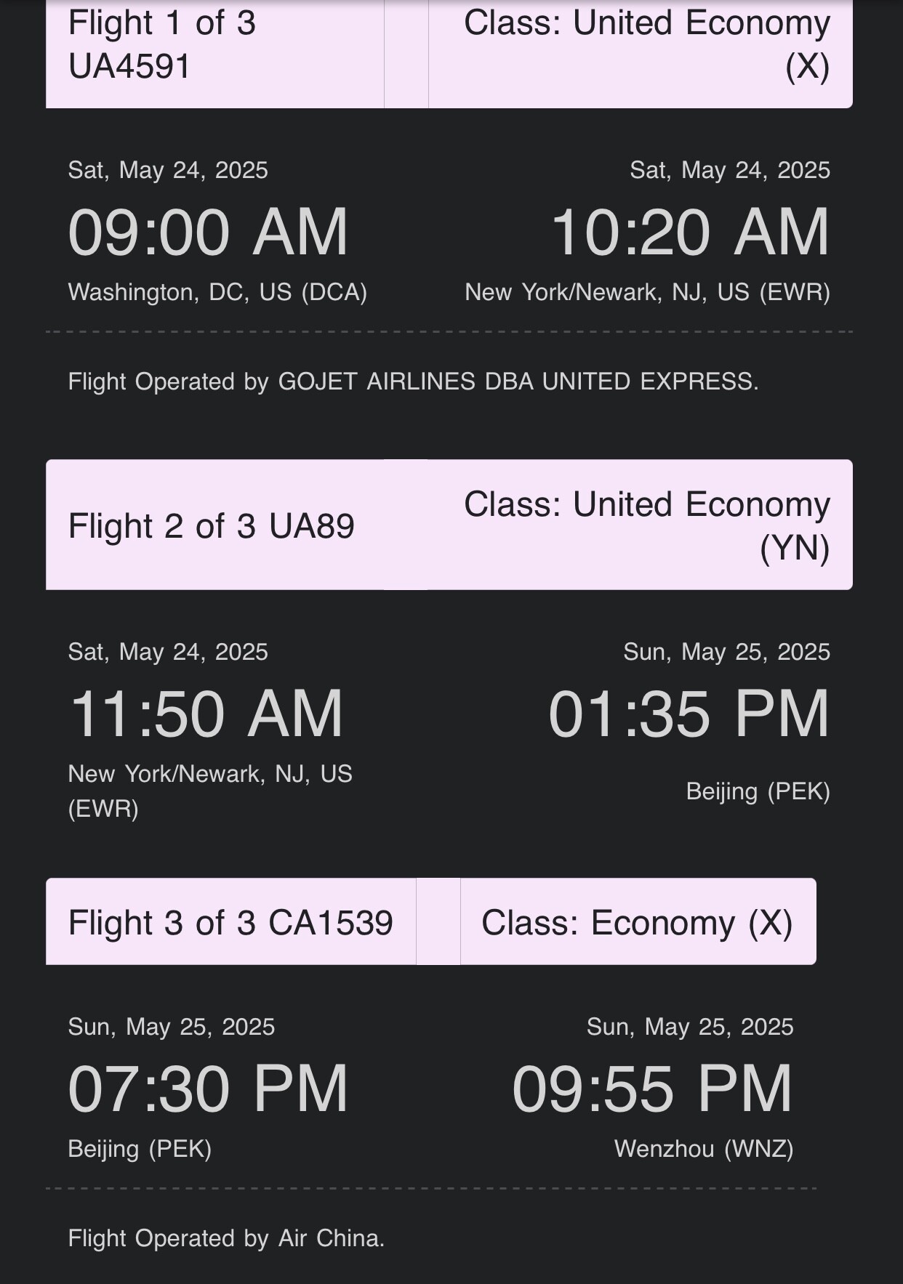Tap the 09:00 AM departure time
This screenshot has width=903, height=1284.
[209, 233]
